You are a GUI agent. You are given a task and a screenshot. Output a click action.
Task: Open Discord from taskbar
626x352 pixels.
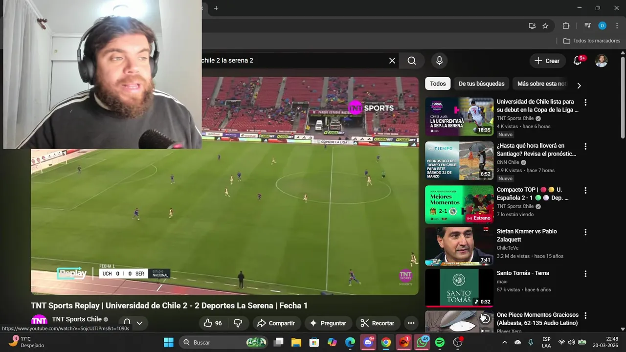[x=368, y=342]
